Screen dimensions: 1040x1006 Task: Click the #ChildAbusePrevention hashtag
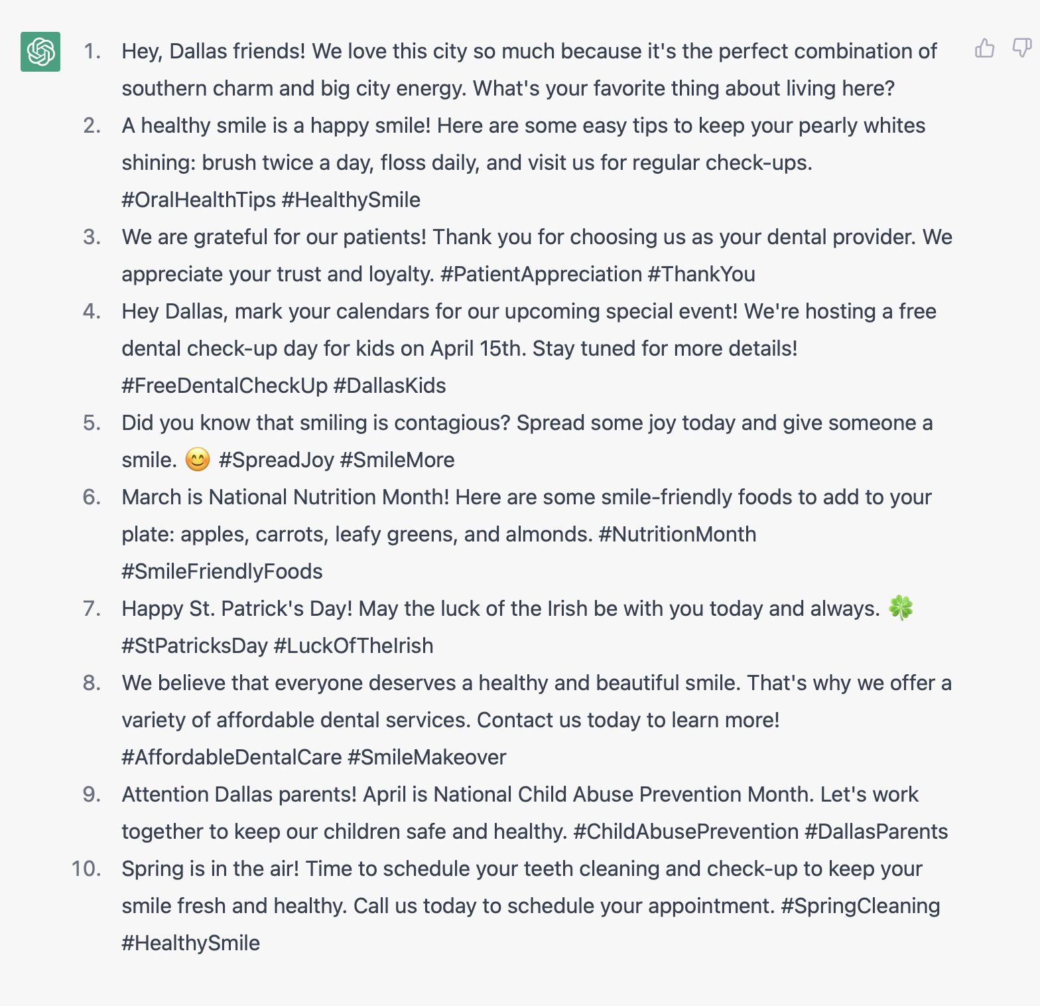pyautogui.click(x=686, y=831)
